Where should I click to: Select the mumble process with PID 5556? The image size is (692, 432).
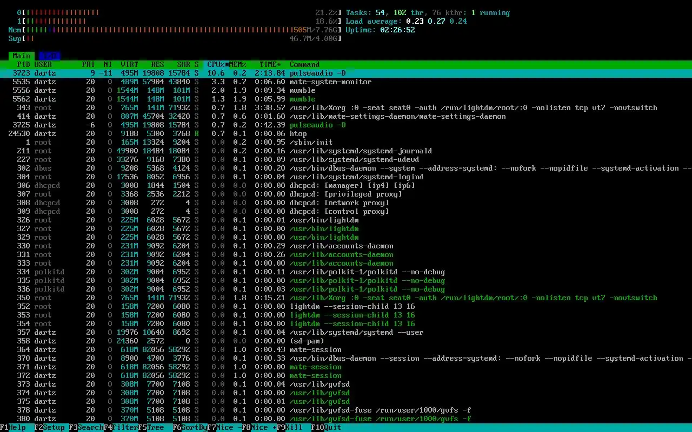point(346,90)
